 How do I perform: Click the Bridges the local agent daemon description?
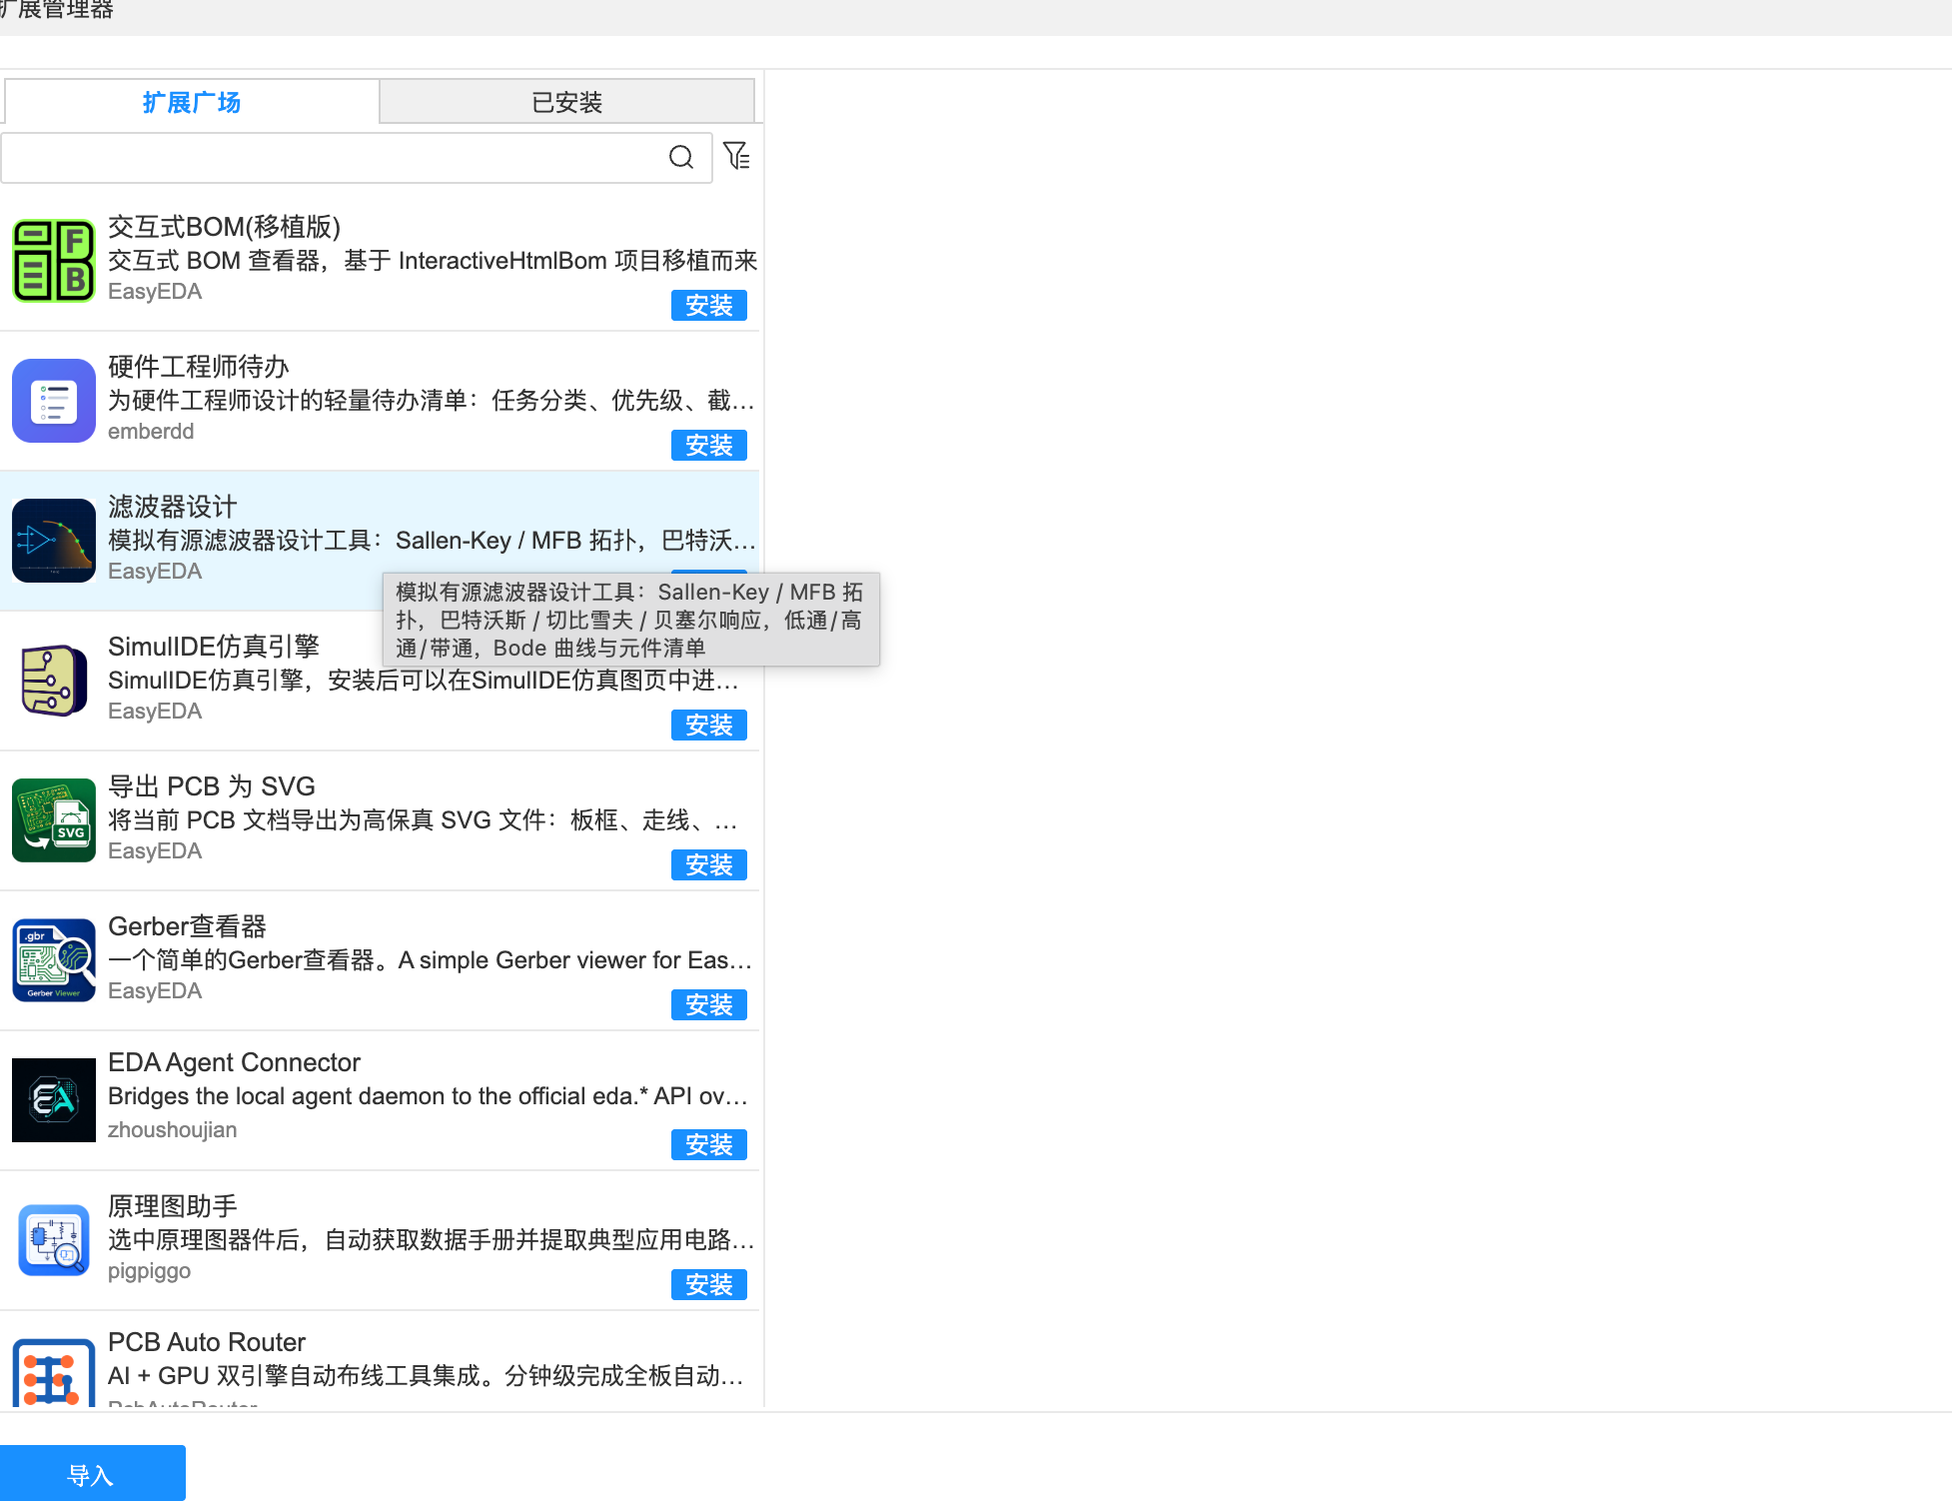click(x=429, y=1096)
